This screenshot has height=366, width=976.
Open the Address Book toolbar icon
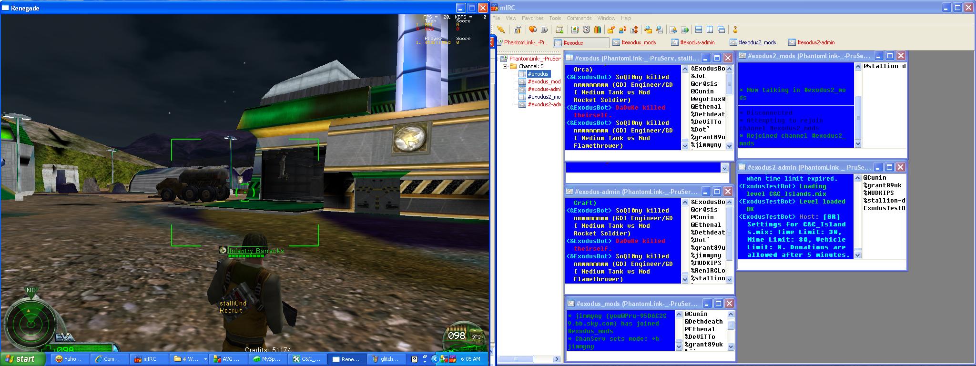(575, 30)
